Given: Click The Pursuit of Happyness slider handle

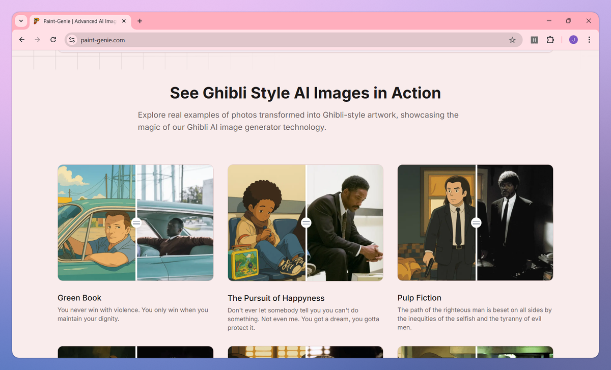Looking at the screenshot, I should 306,222.
